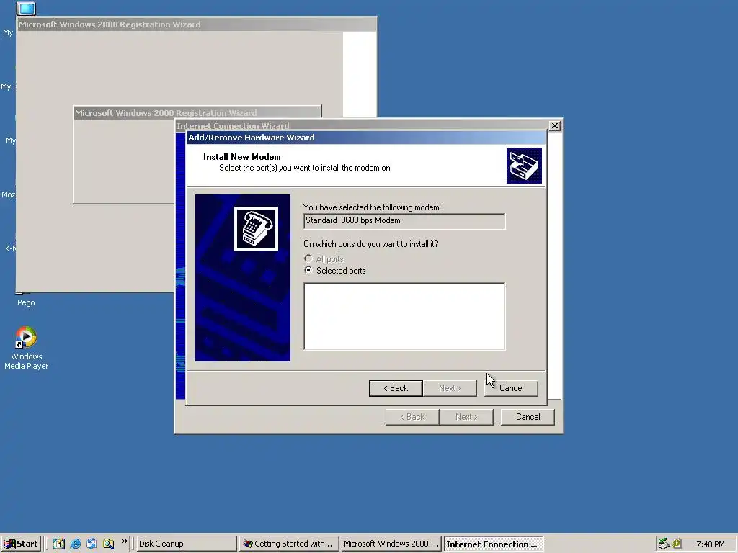Cancel the Internet Connection Wizard behind

point(528,417)
